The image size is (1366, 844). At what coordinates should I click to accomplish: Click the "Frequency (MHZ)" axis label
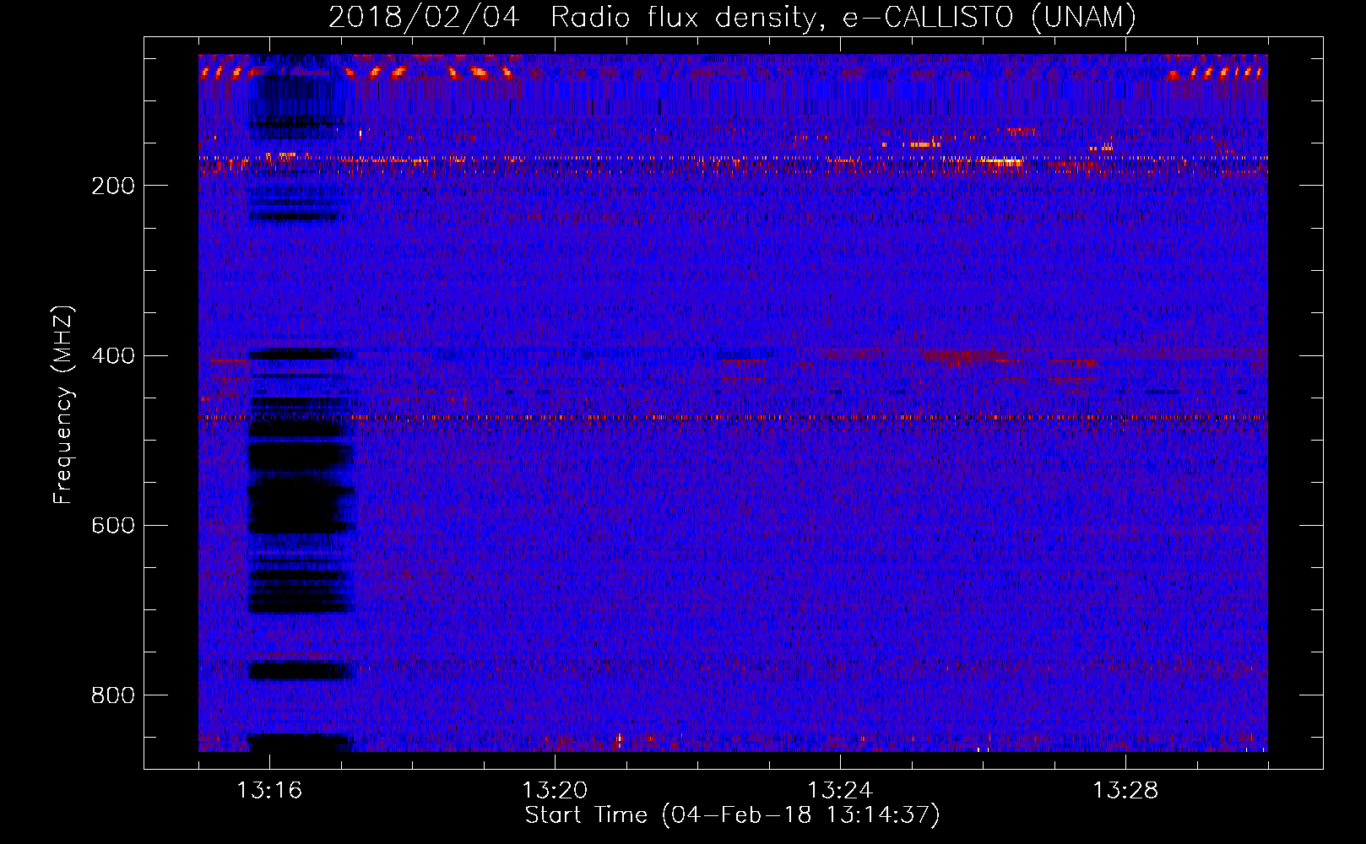click(62, 405)
